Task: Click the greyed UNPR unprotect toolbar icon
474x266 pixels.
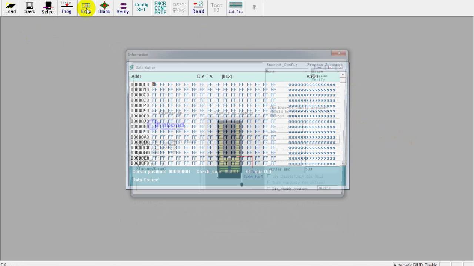Action: [x=179, y=8]
